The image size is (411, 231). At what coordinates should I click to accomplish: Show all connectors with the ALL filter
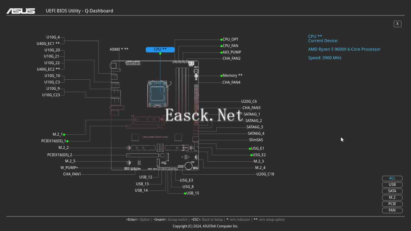tap(392, 178)
